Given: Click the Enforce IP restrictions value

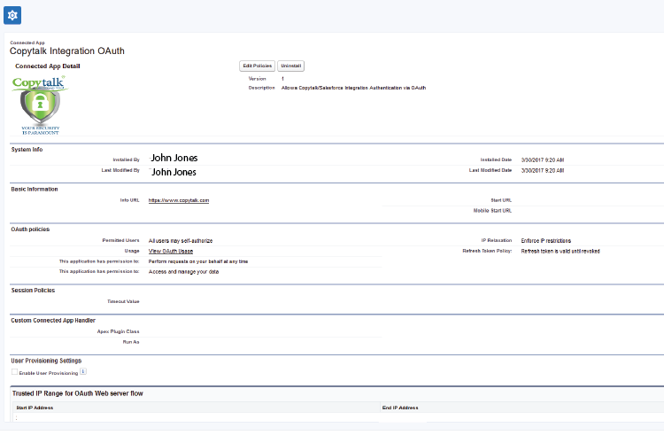Looking at the screenshot, I should coord(545,240).
